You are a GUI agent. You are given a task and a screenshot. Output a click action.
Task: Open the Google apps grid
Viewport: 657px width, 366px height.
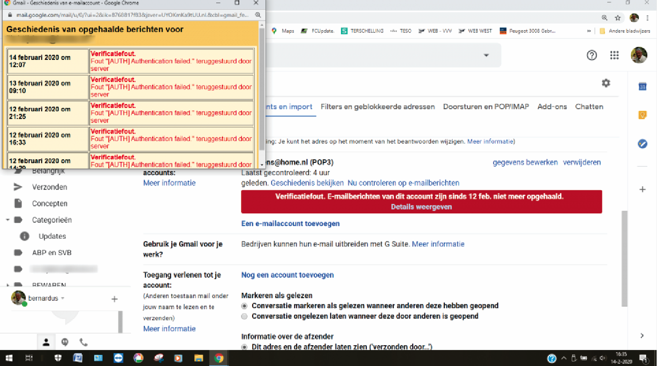614,55
